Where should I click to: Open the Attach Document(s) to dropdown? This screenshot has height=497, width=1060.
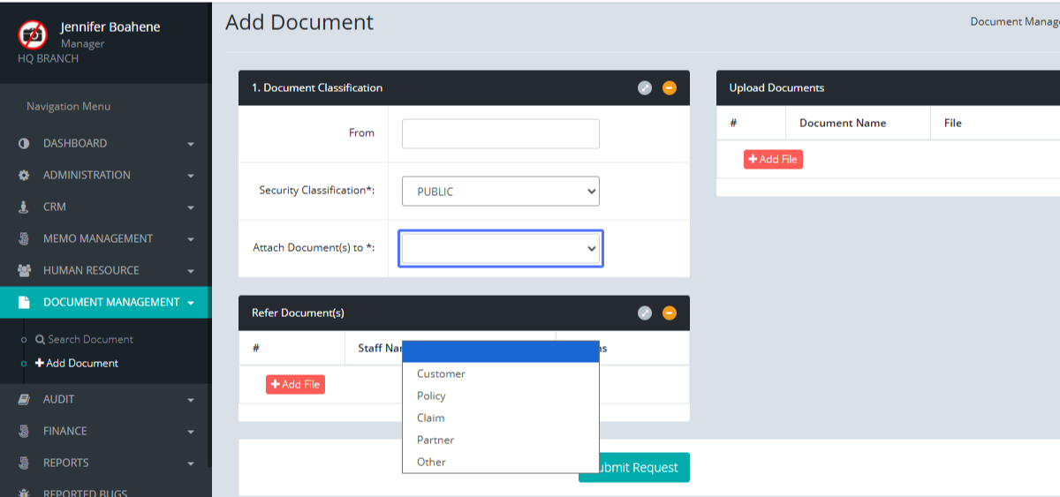pyautogui.click(x=500, y=249)
